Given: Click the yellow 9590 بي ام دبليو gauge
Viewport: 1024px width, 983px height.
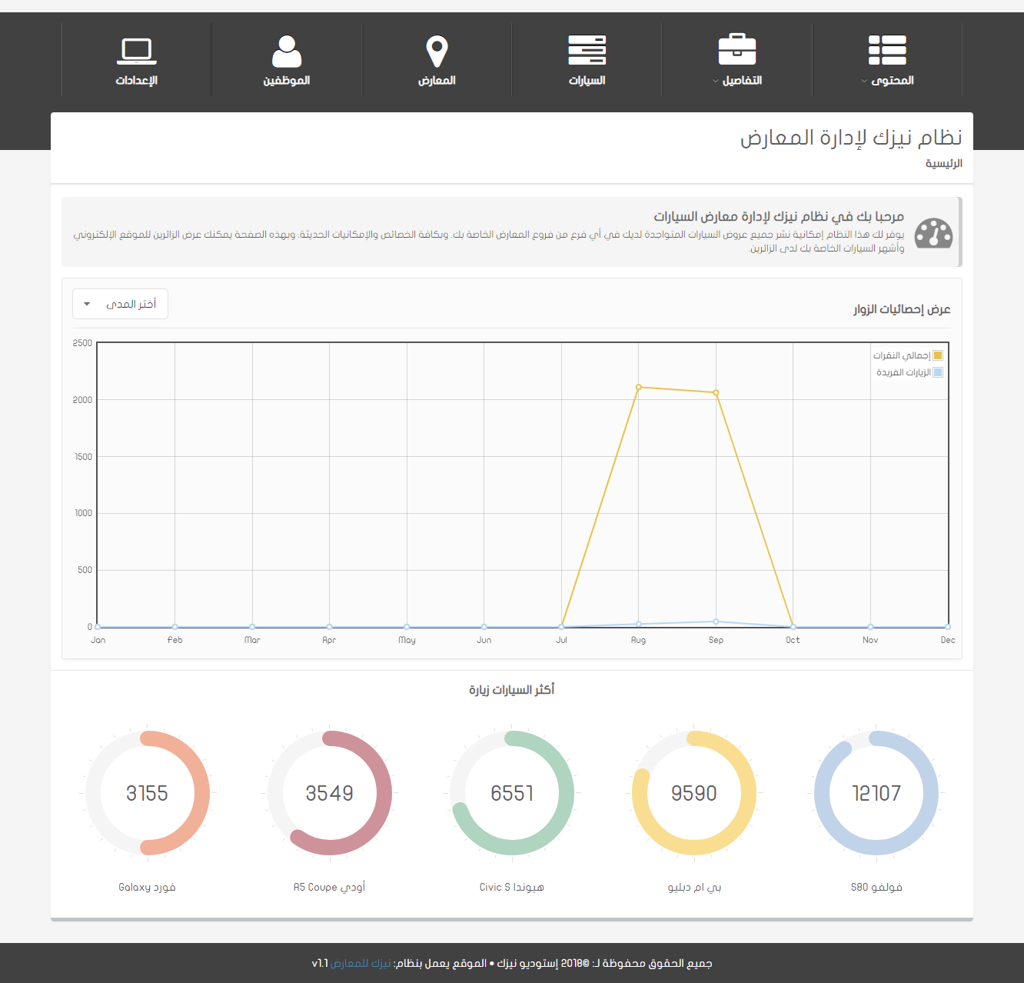Looking at the screenshot, I should pyautogui.click(x=694, y=793).
